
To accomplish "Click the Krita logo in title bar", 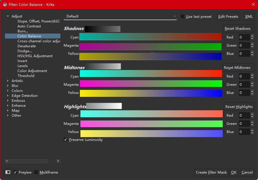I will (5, 4).
